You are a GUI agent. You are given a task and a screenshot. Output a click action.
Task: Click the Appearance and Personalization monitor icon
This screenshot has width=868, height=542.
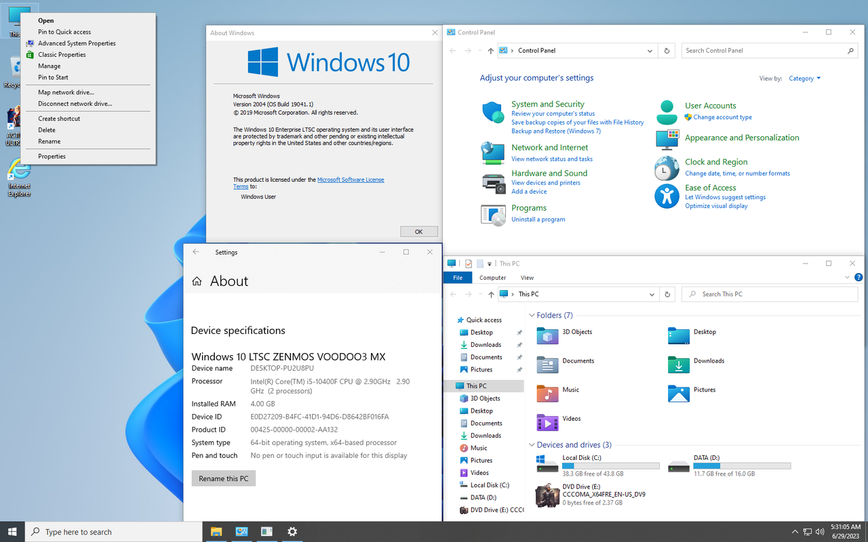tap(667, 139)
